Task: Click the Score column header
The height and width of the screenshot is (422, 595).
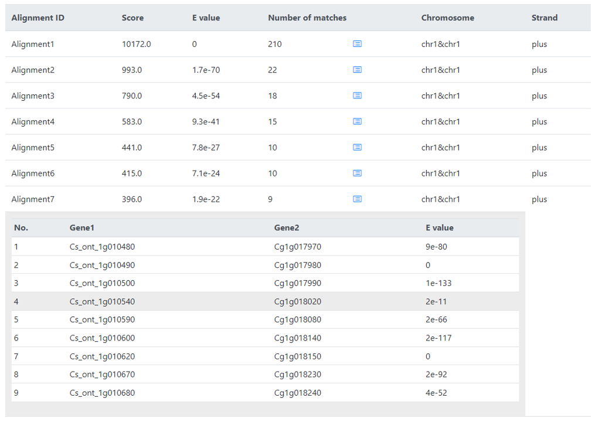Action: 132,18
